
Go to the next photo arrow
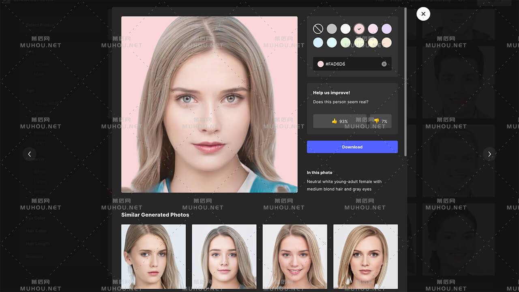(489, 154)
